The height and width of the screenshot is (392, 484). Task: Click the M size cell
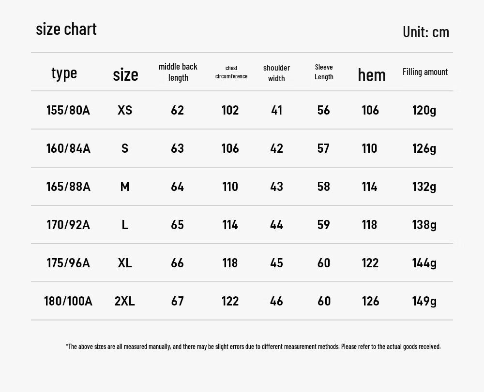pyautogui.click(x=125, y=187)
